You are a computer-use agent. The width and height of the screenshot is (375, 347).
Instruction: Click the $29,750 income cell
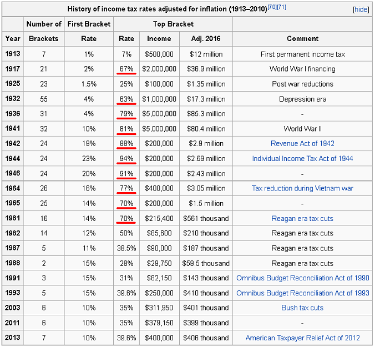pos(159,263)
